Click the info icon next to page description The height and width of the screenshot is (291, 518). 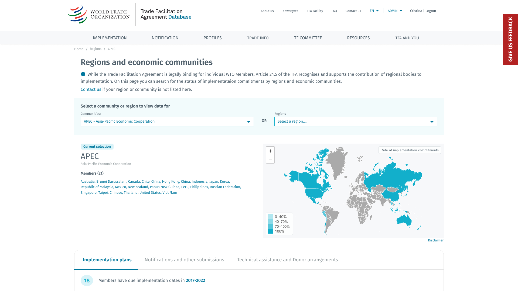pyautogui.click(x=83, y=74)
